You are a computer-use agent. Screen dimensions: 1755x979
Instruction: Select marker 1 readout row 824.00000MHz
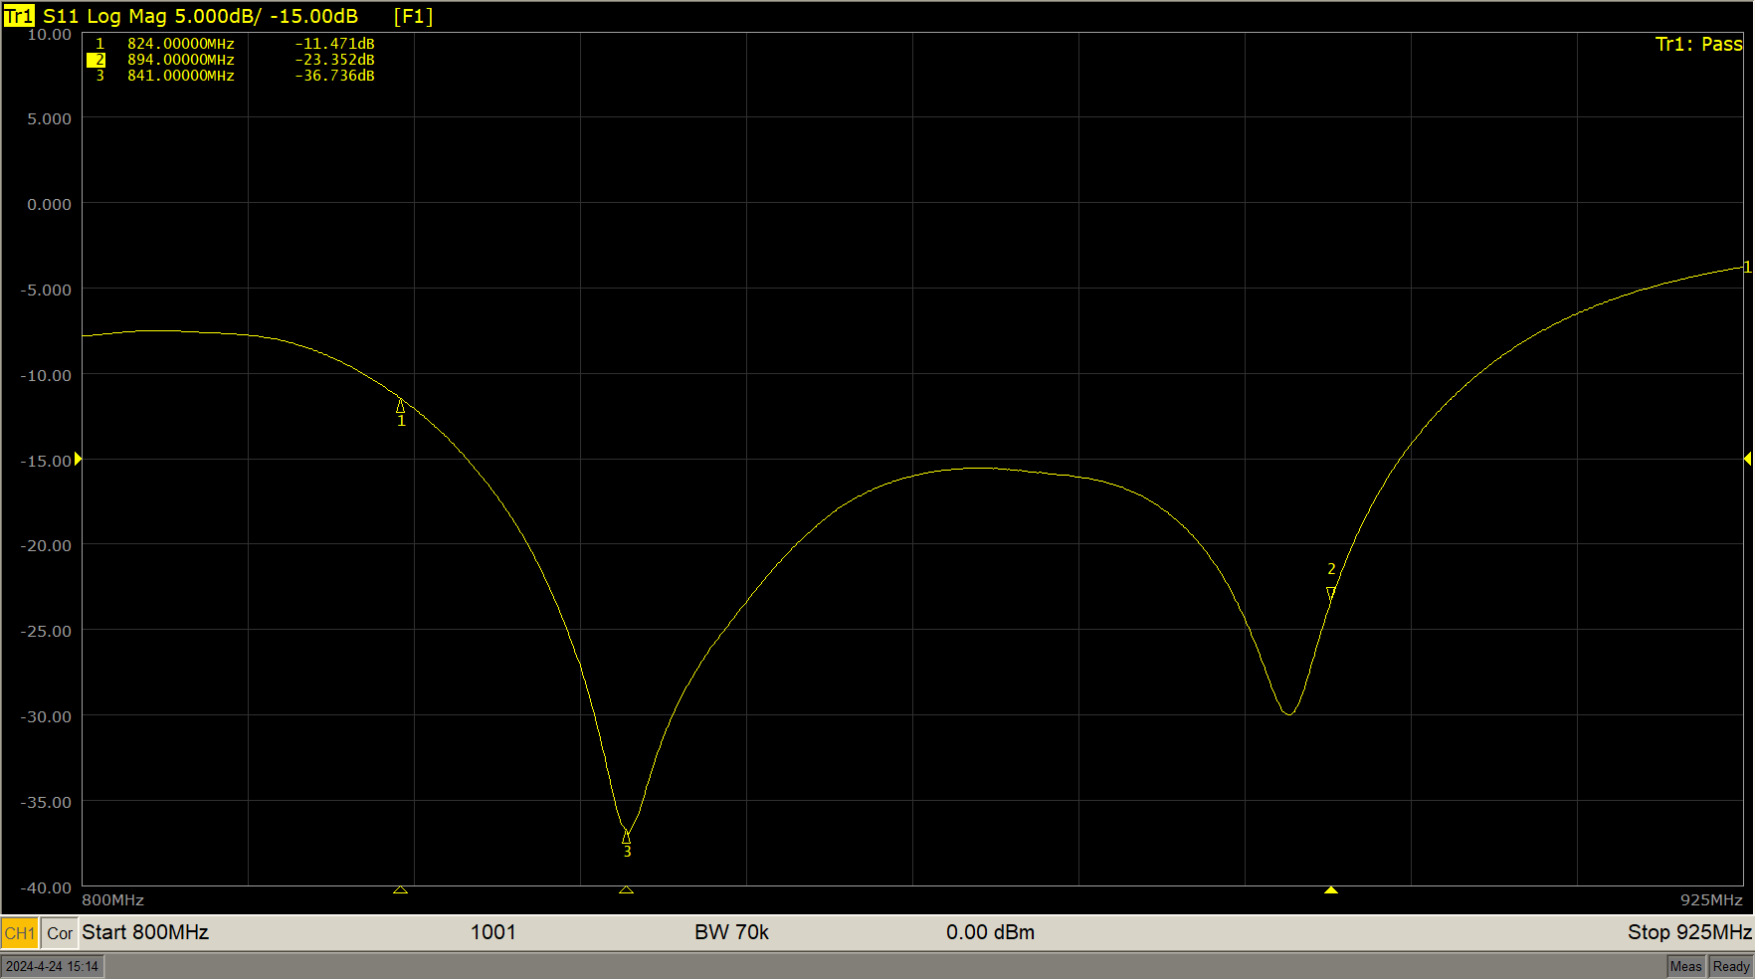coord(235,44)
